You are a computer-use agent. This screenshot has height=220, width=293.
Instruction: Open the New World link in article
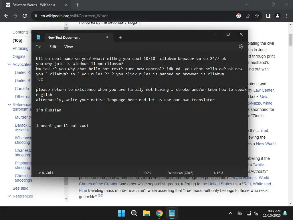pos(266,144)
